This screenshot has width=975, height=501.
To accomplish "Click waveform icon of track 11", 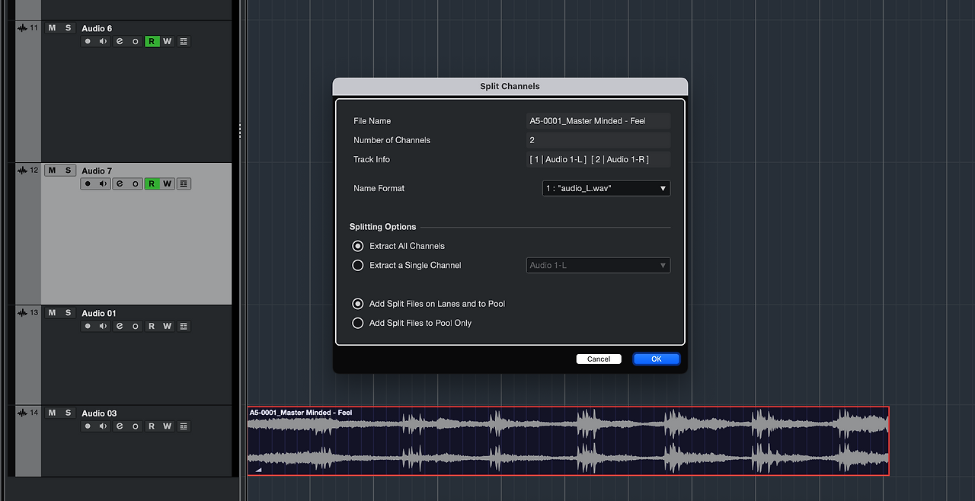I will 22,28.
